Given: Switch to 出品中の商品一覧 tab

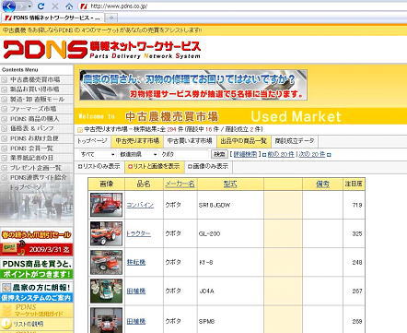Looking at the screenshot, I should (244, 141).
